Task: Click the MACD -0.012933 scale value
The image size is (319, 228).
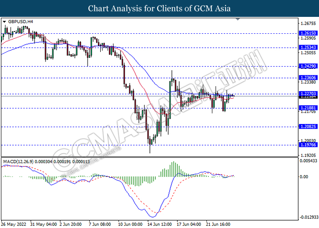Action: 308,217
